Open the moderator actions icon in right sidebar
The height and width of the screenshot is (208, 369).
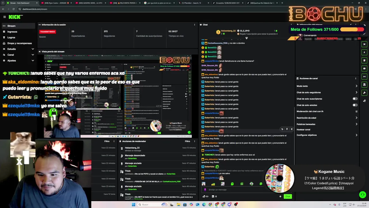(x=364, y=85)
